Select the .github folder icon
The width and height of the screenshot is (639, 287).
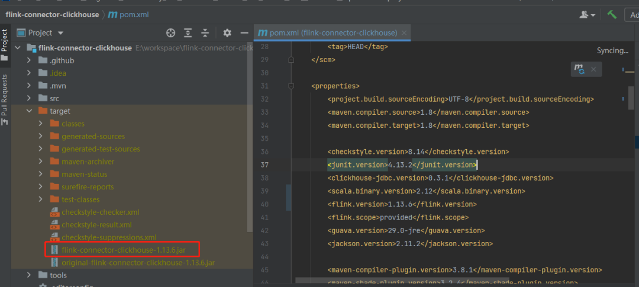pos(43,60)
